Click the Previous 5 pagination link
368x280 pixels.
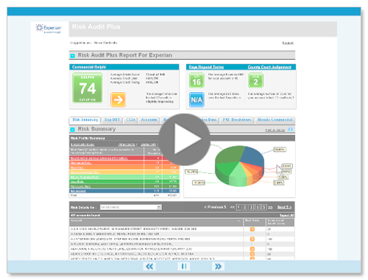[x=215, y=207]
